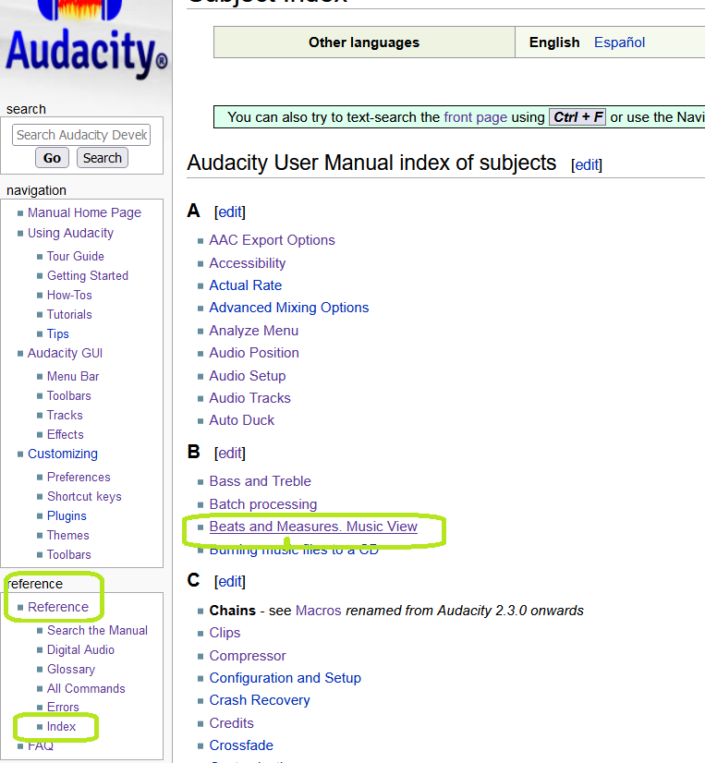Open AAC Export Options entry
The width and height of the screenshot is (705, 763).
click(x=272, y=240)
